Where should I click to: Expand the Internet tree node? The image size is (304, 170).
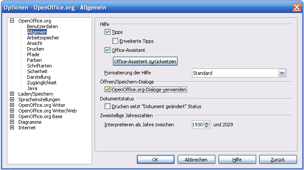click(12, 128)
